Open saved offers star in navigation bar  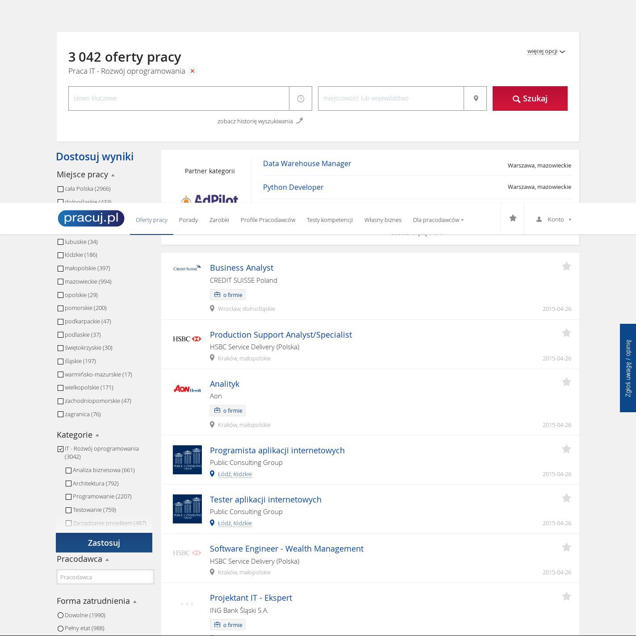click(513, 218)
